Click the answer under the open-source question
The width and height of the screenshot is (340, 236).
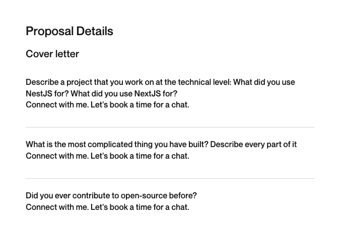(x=107, y=207)
